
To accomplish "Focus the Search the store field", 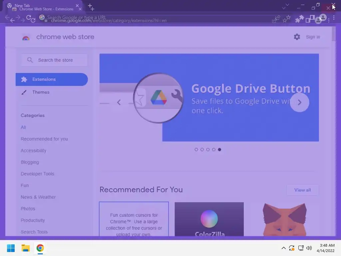I will click(x=54, y=60).
